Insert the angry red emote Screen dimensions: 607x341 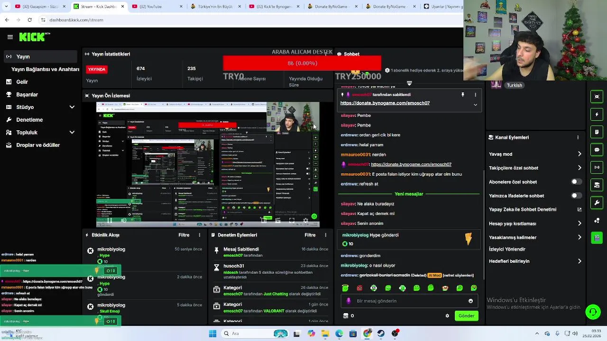pos(359,288)
